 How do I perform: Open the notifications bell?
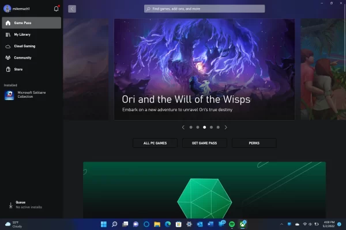click(57, 9)
